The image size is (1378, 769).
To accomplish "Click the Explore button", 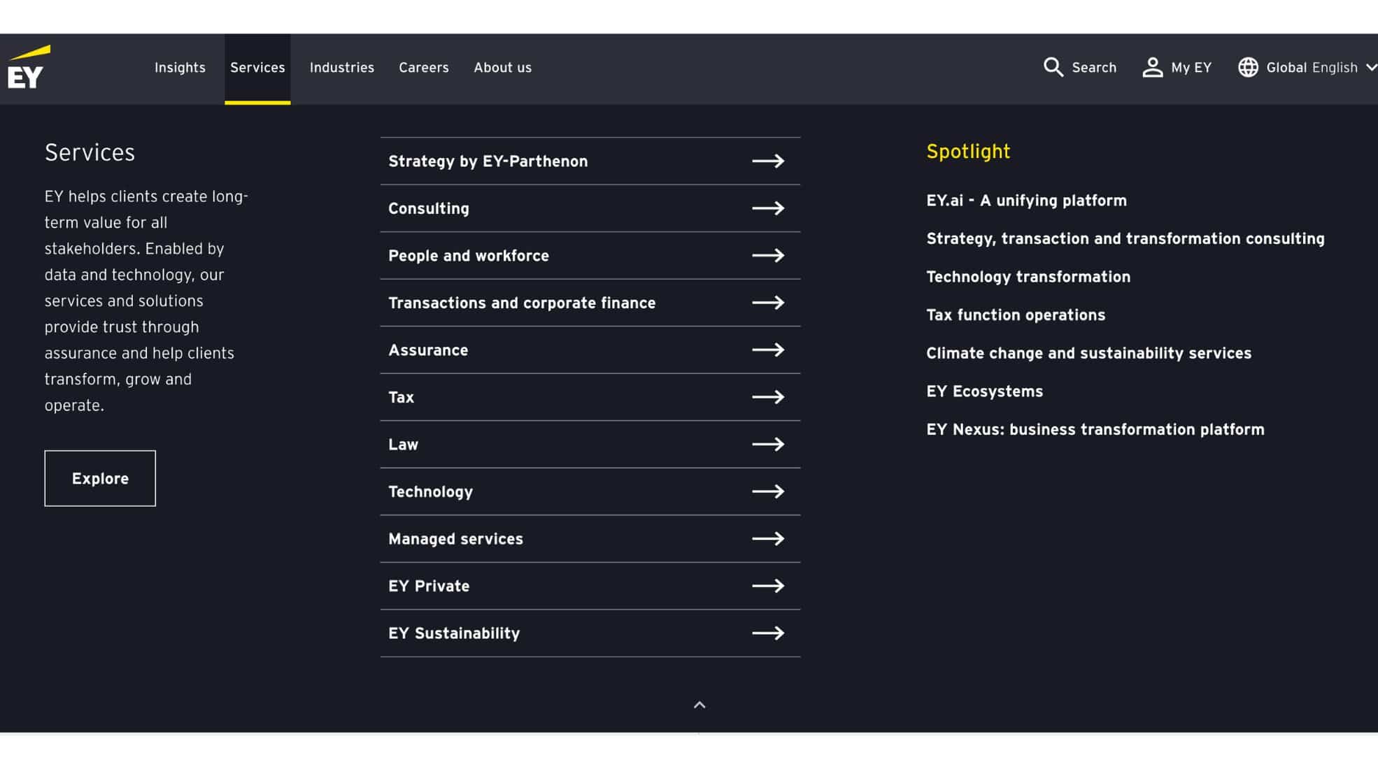I will [x=99, y=478].
